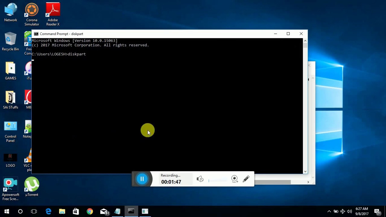Select the SAi STuffs folder
This screenshot has height=217, width=386.
point(11,100)
